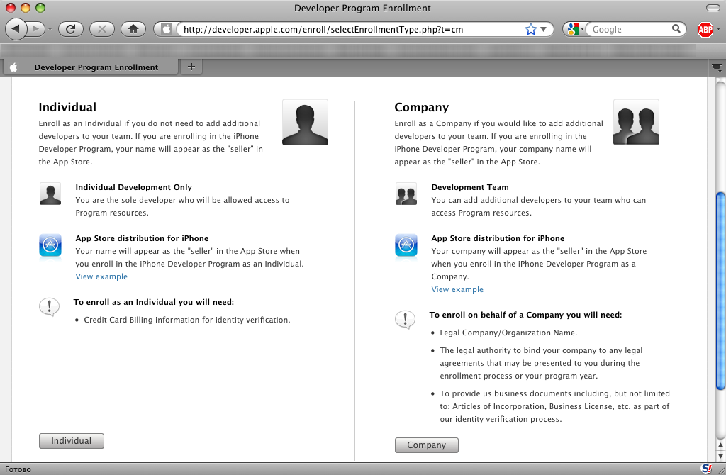Image resolution: width=726 pixels, height=475 pixels.
Task: Click the URL address field
Action: tap(352, 29)
